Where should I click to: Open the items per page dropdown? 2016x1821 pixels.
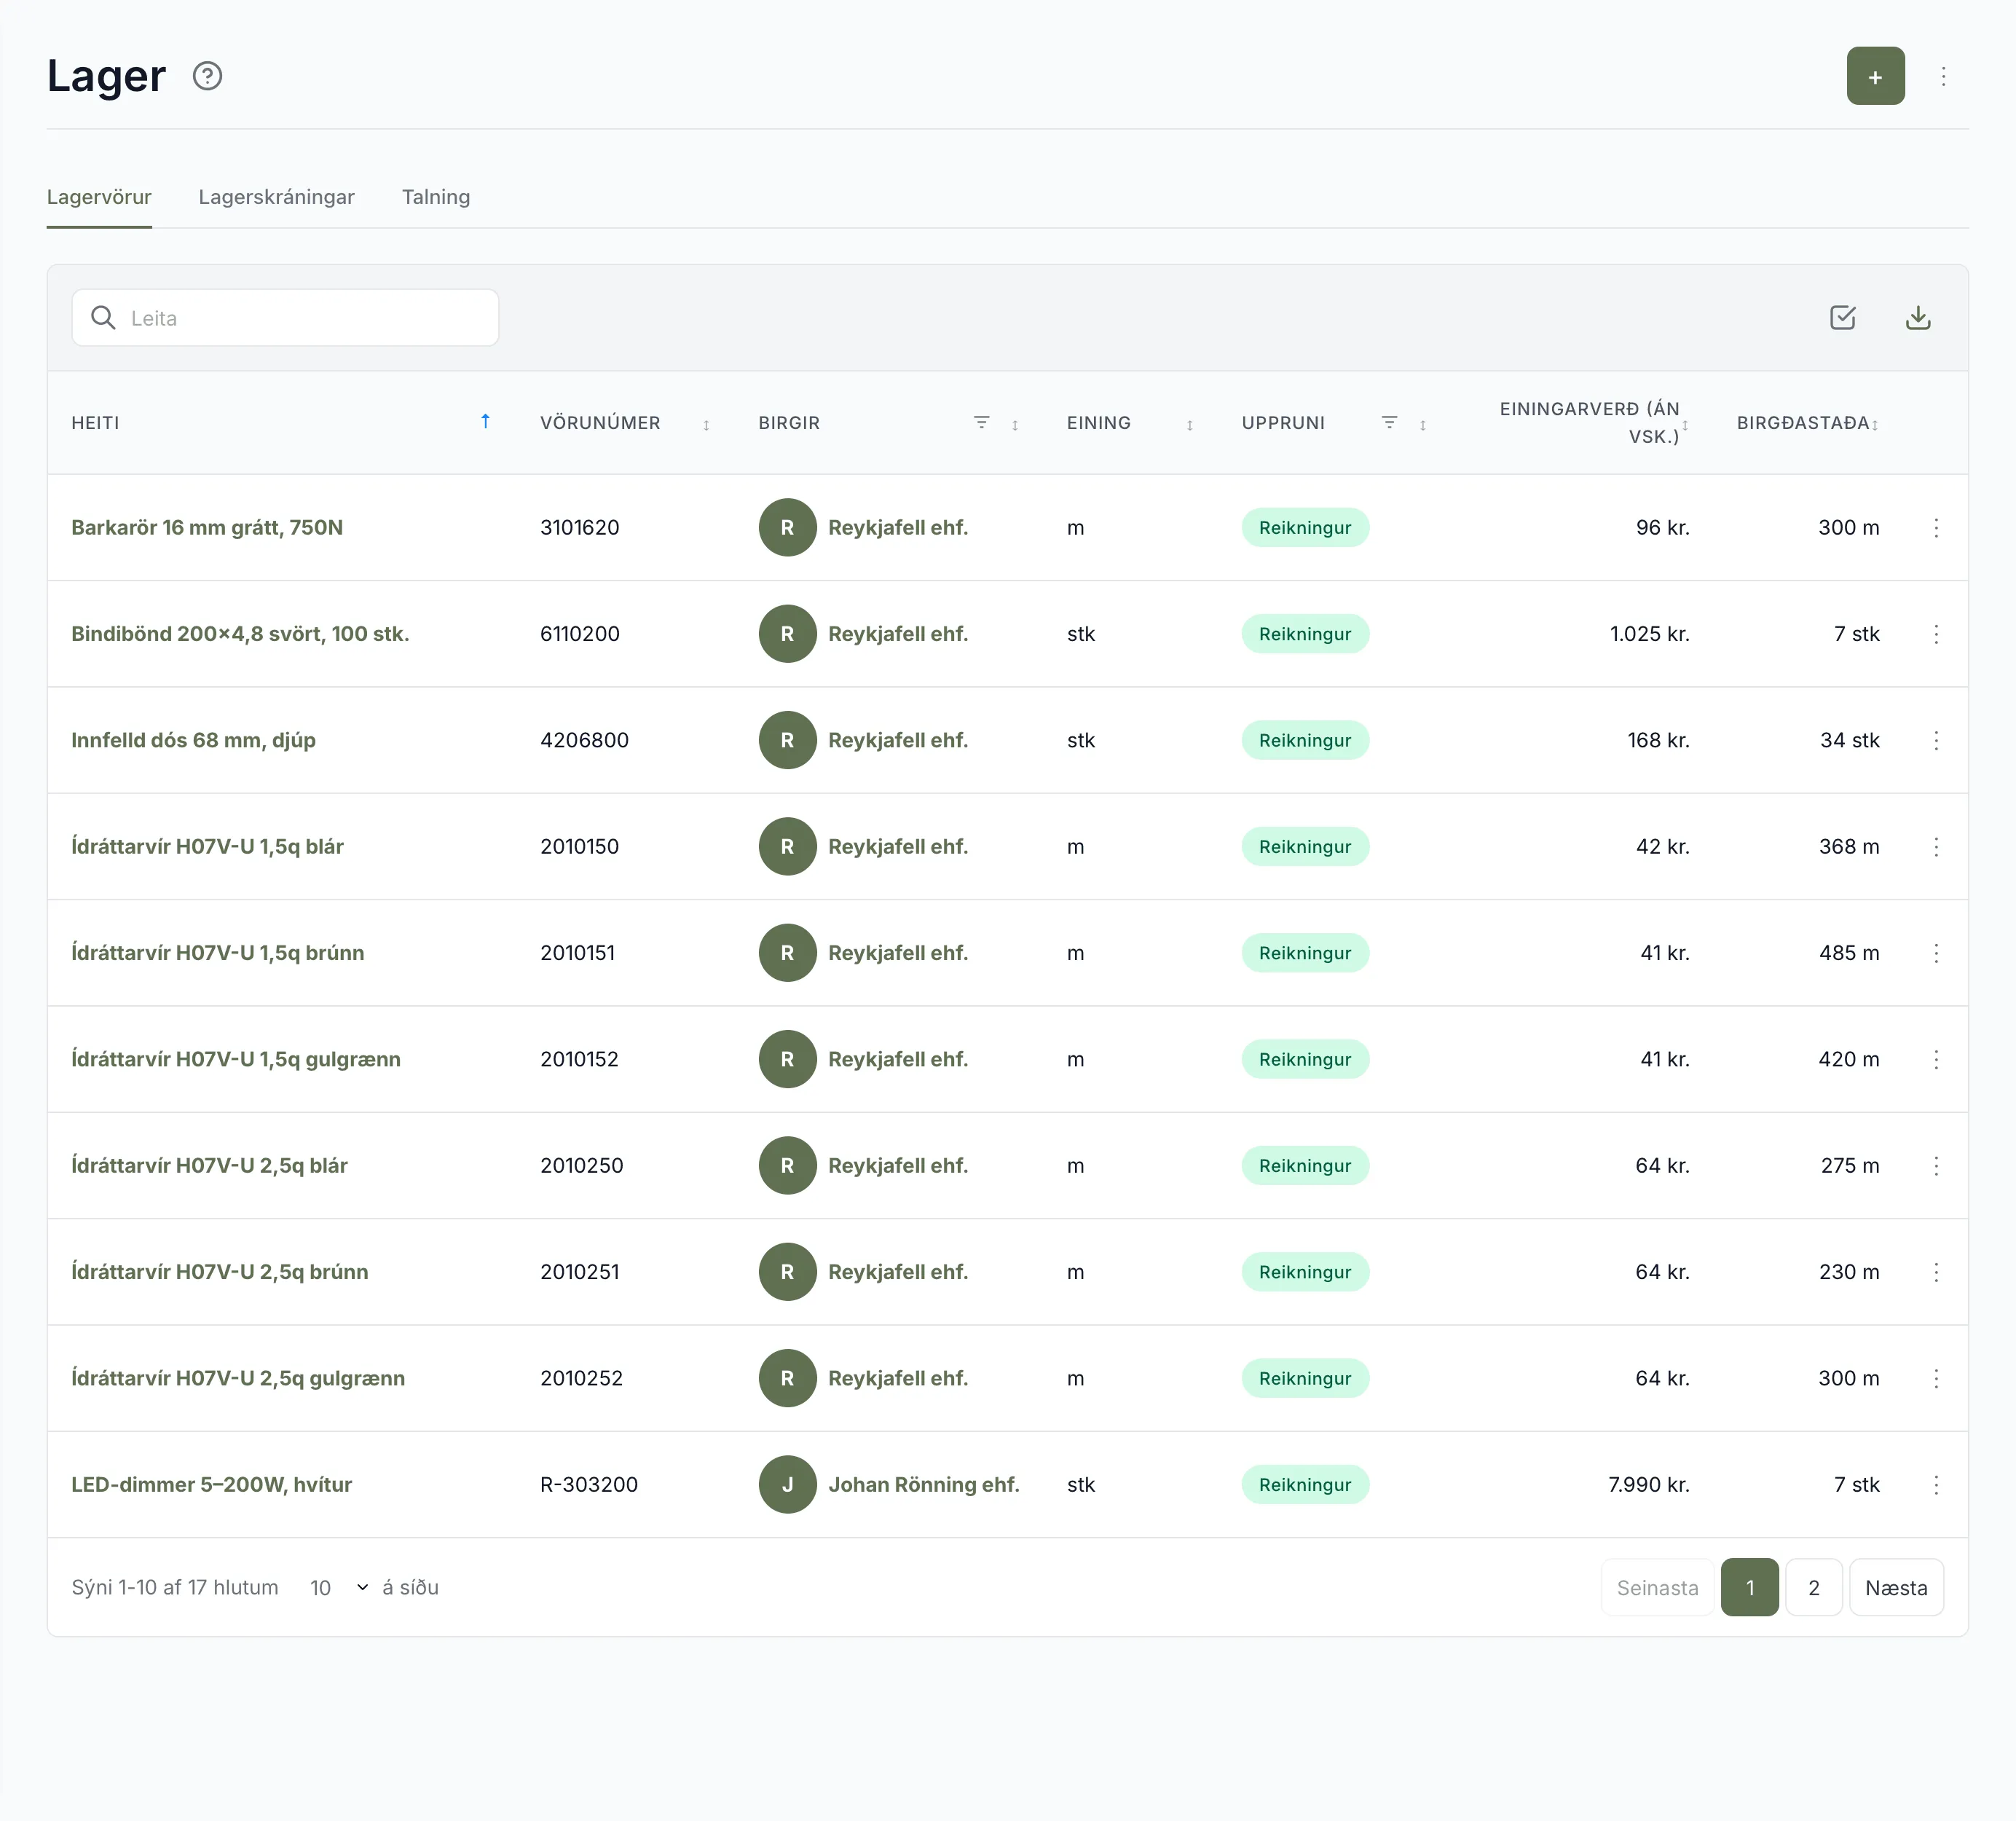(x=339, y=1588)
